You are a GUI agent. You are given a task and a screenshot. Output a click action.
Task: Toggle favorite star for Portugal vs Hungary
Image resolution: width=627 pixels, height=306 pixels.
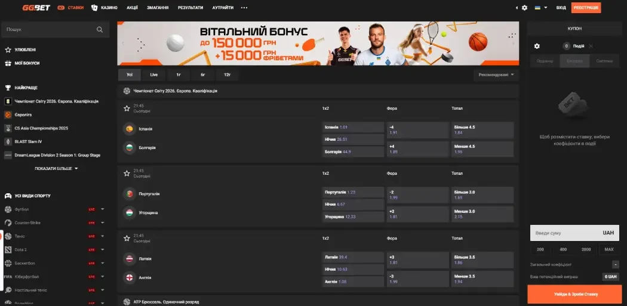[x=127, y=173]
